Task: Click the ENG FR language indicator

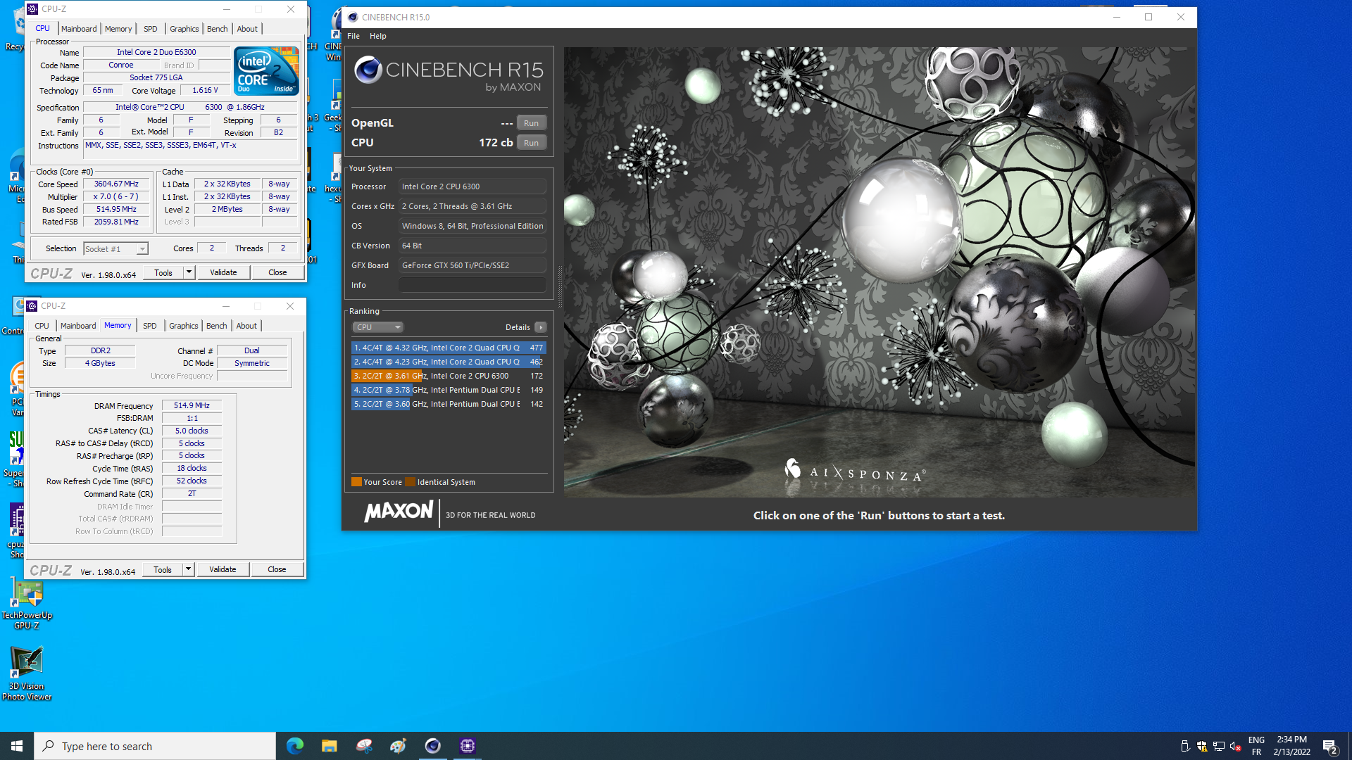Action: [x=1256, y=746]
